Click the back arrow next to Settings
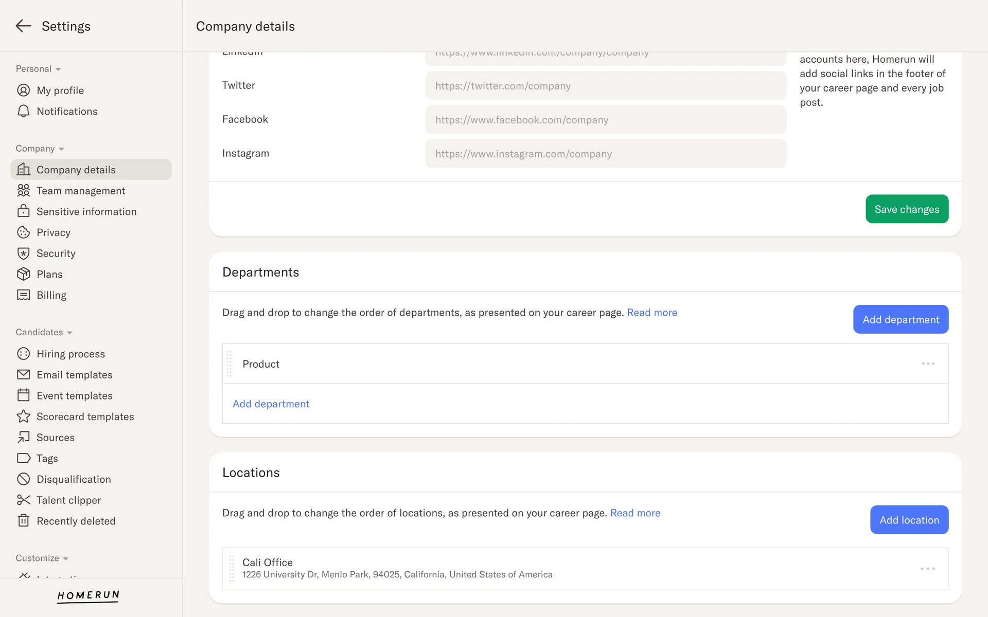Screen dimensions: 988x617 pyautogui.click(x=23, y=26)
